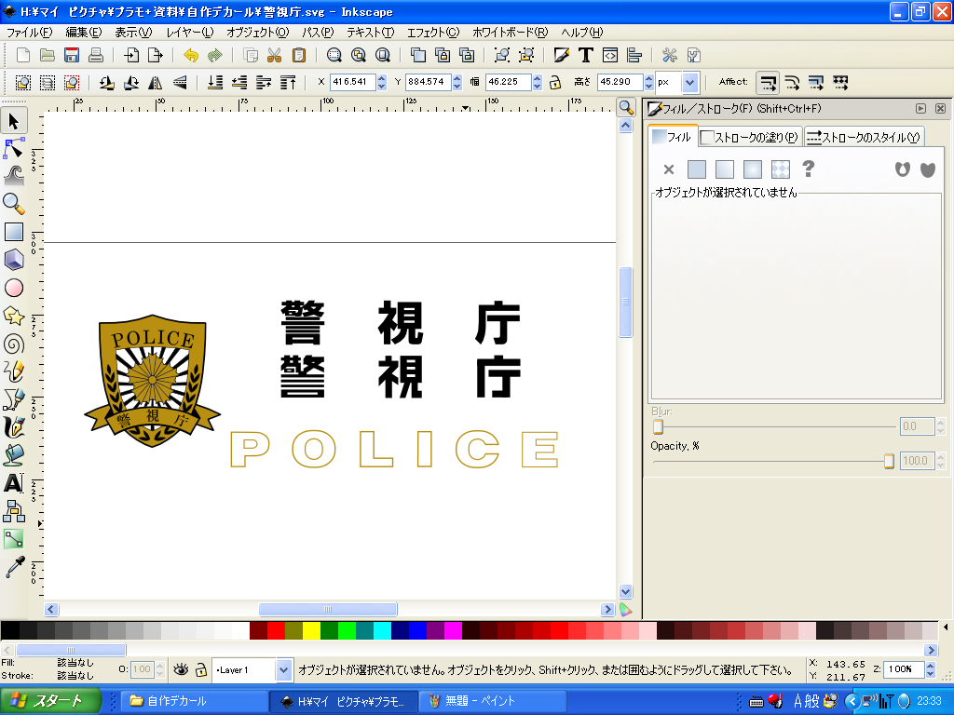Click the Cut scissors icon

(275, 55)
